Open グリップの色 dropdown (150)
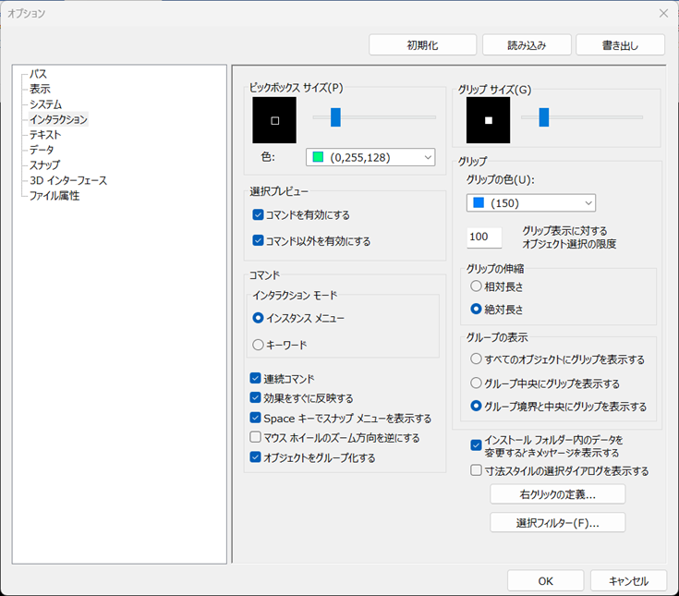The image size is (679, 596). click(x=531, y=202)
